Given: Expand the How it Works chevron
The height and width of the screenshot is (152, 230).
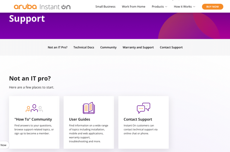Looking at the screenshot, I should pos(194,7).
